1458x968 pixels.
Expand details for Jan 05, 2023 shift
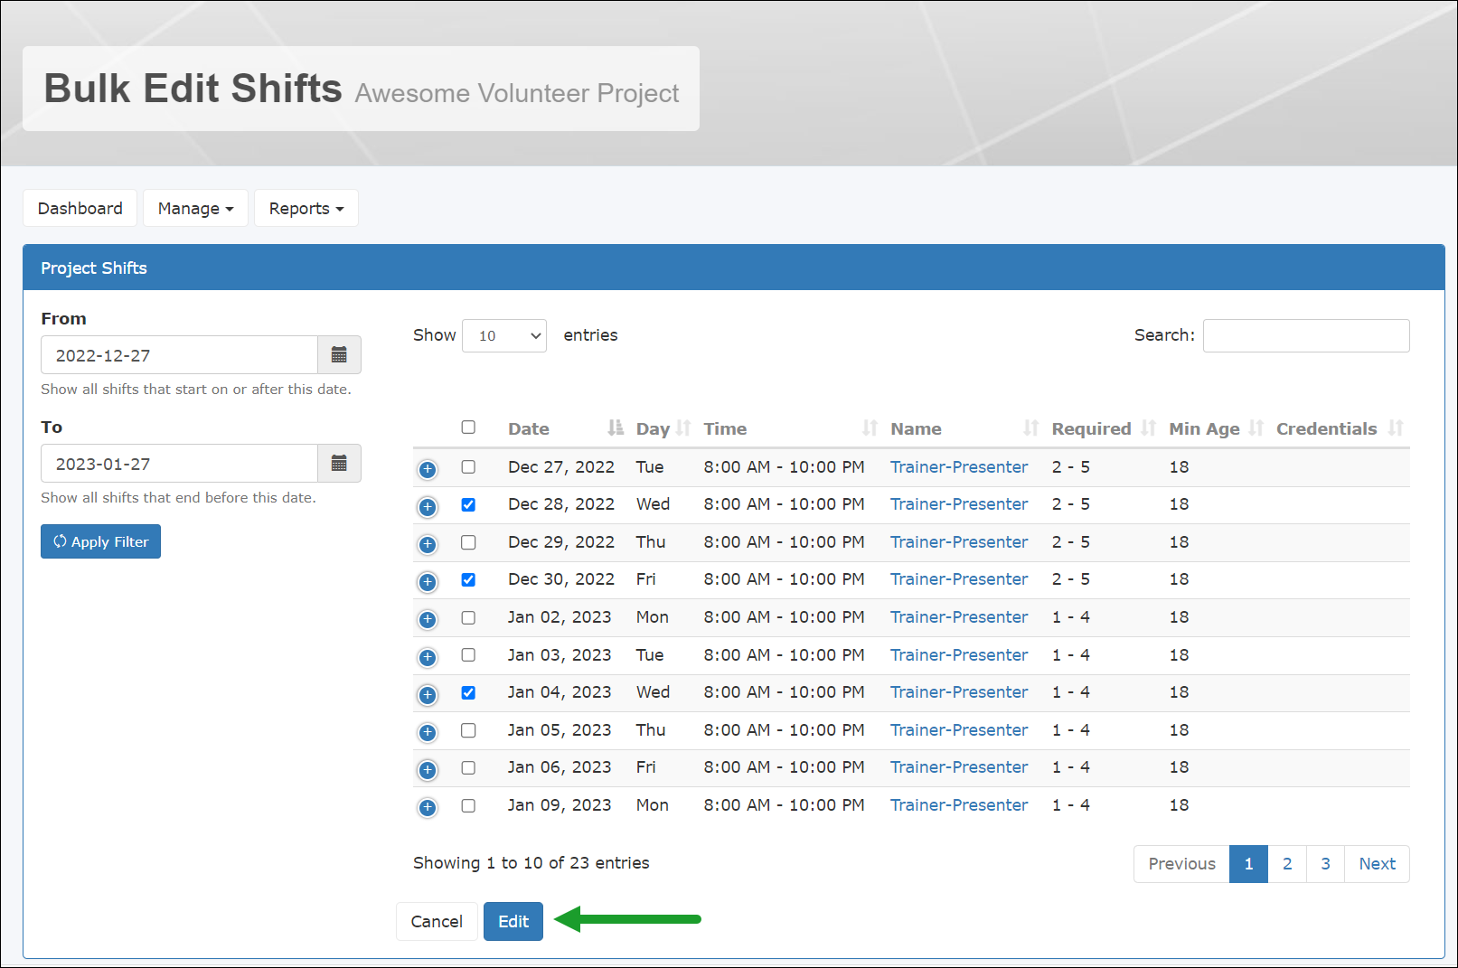pyautogui.click(x=428, y=732)
